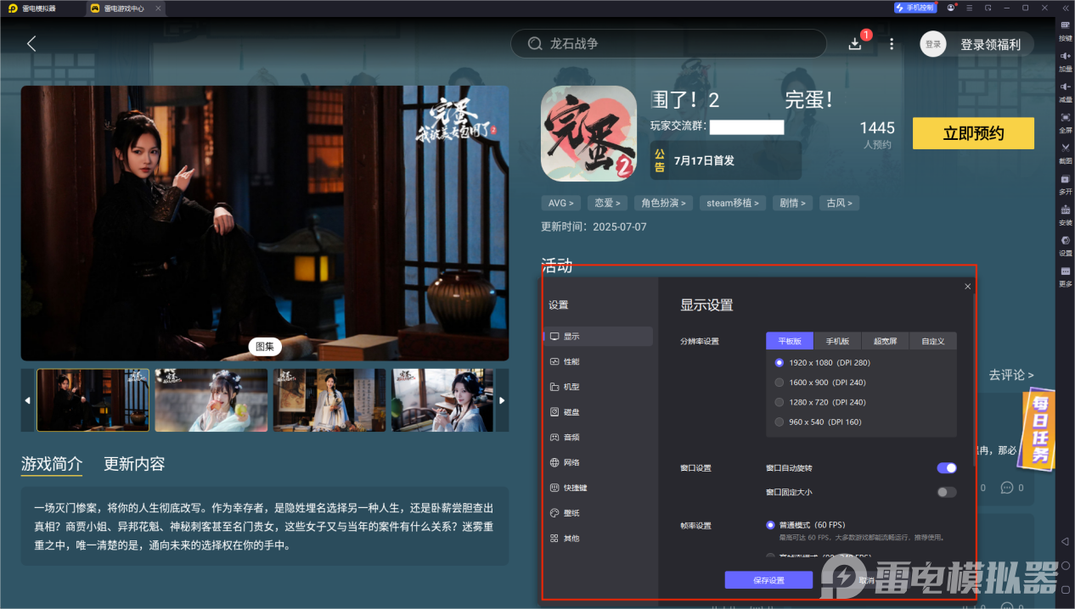Switch to the 超宽屏 resolution tab
Viewport: 1075px width, 609px height.
click(x=885, y=341)
